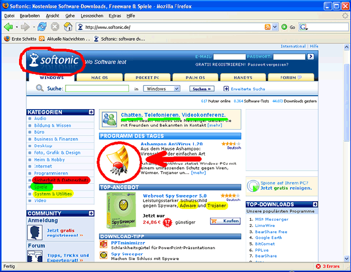The image size is (351, 272).
Task: Click the Softonic logo
Action: [54, 60]
